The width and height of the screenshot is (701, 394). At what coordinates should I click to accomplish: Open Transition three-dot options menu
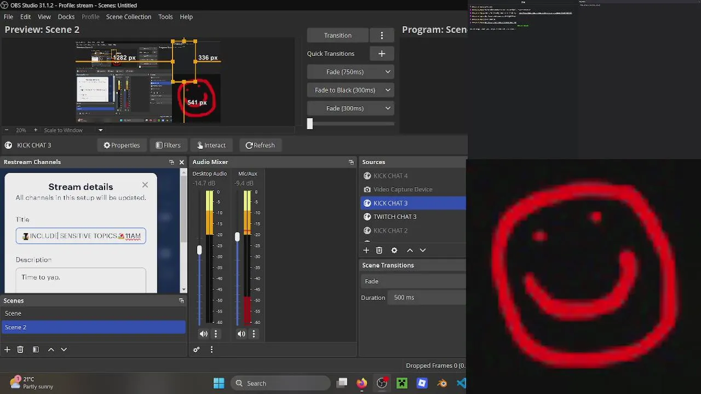click(382, 35)
